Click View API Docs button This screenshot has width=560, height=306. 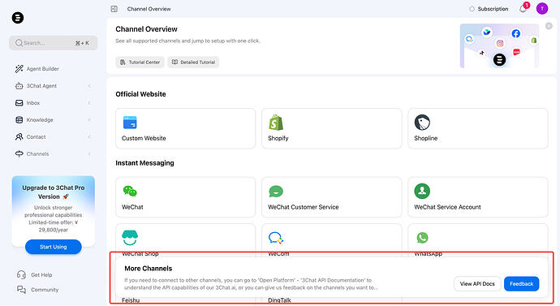coord(477,284)
